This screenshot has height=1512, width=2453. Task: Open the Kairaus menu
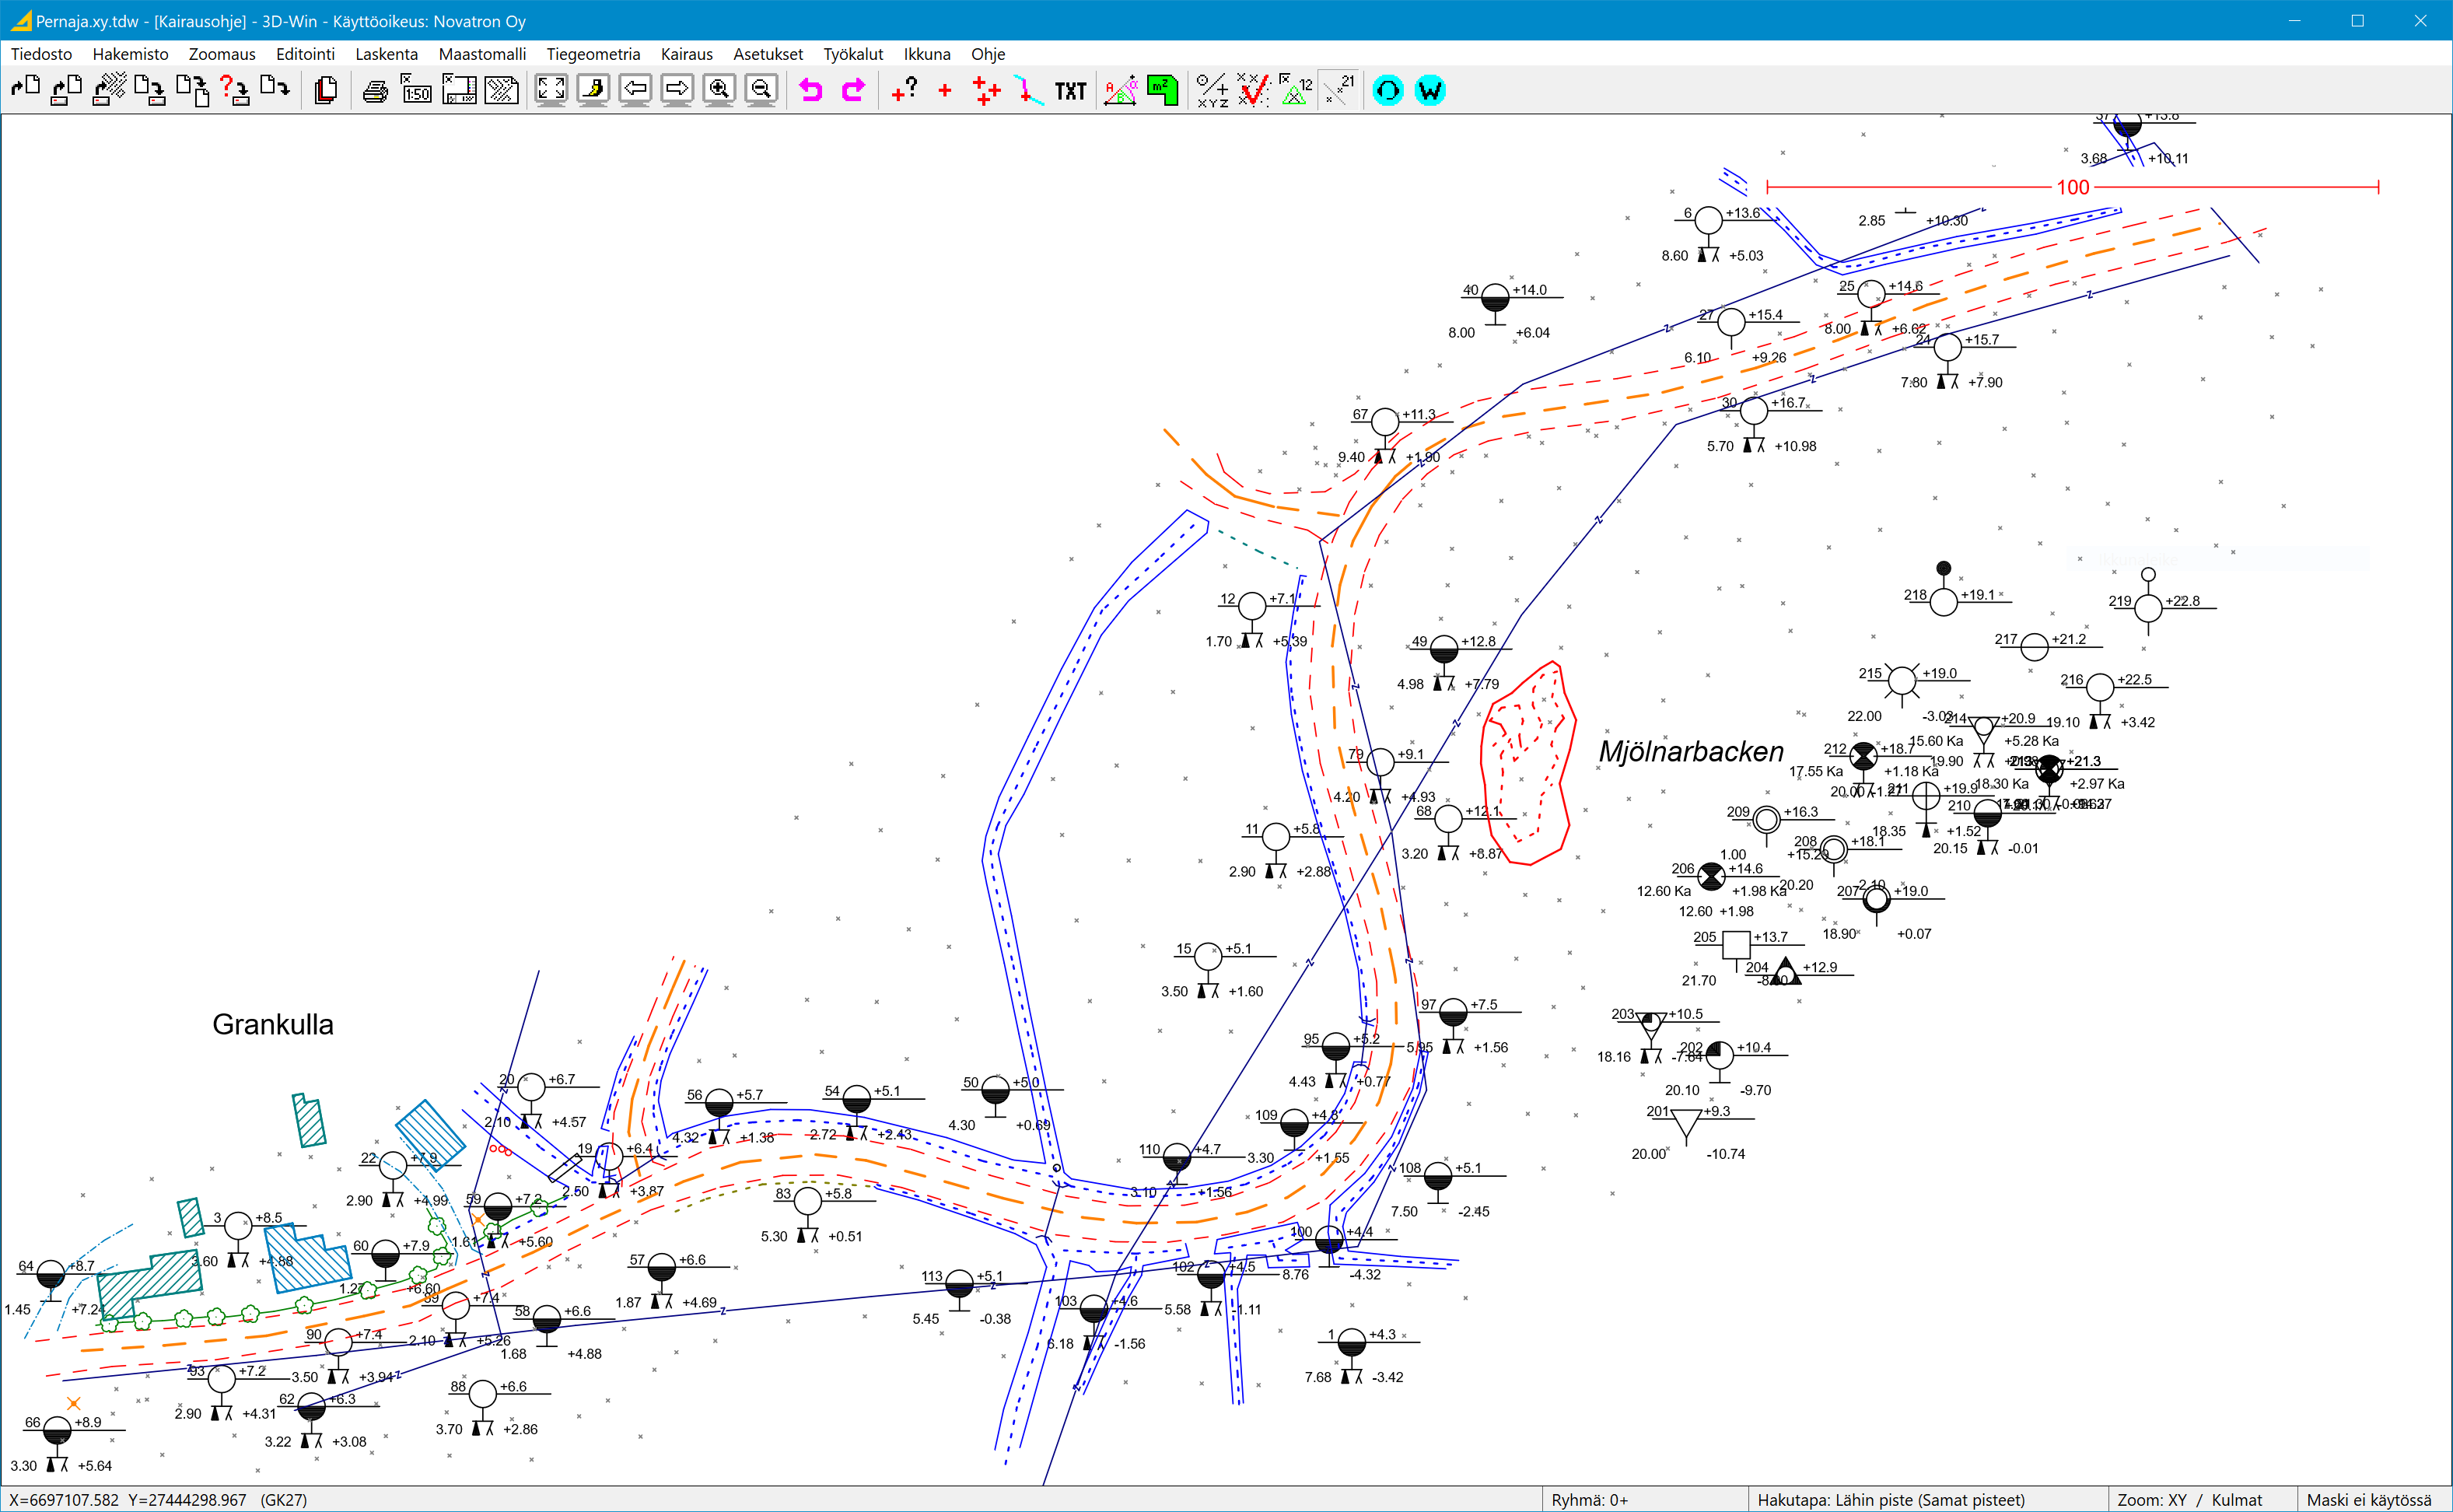pyautogui.click(x=686, y=54)
